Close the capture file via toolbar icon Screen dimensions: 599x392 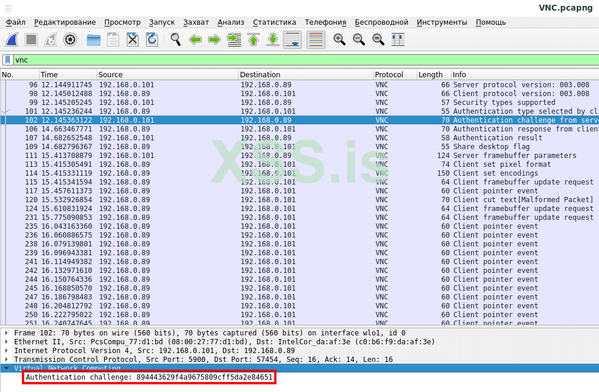click(133, 40)
